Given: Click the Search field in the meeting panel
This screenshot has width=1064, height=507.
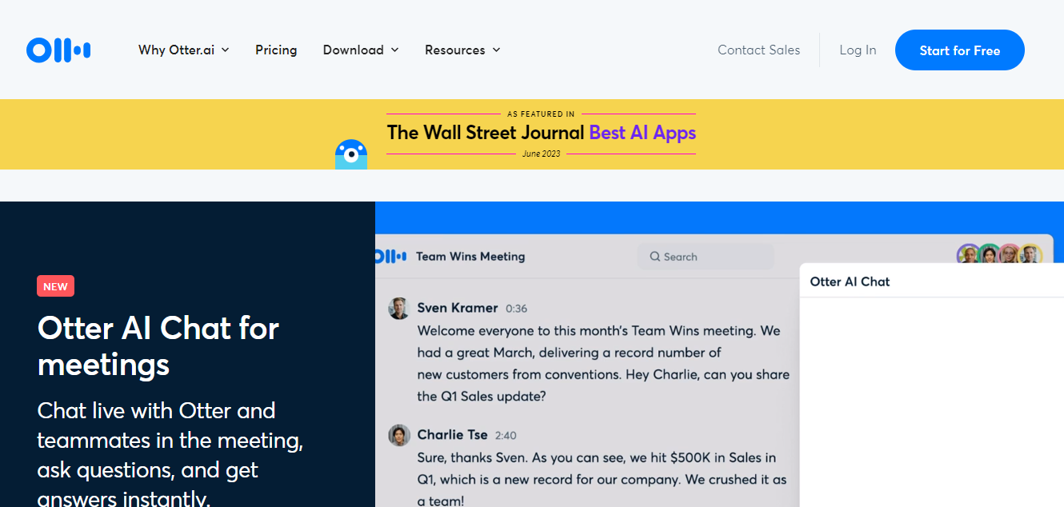Looking at the screenshot, I should click(706, 257).
